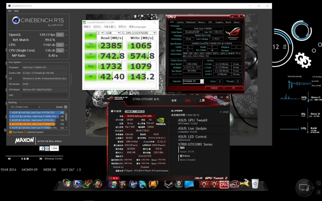Toggle the CUDA checkbox in GPU Tweak
The height and width of the screenshot is (201, 322).
pos(135,171)
